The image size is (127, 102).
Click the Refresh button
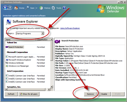tap(11, 94)
